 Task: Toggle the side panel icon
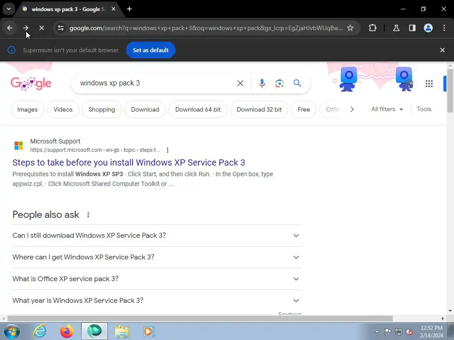[412, 28]
